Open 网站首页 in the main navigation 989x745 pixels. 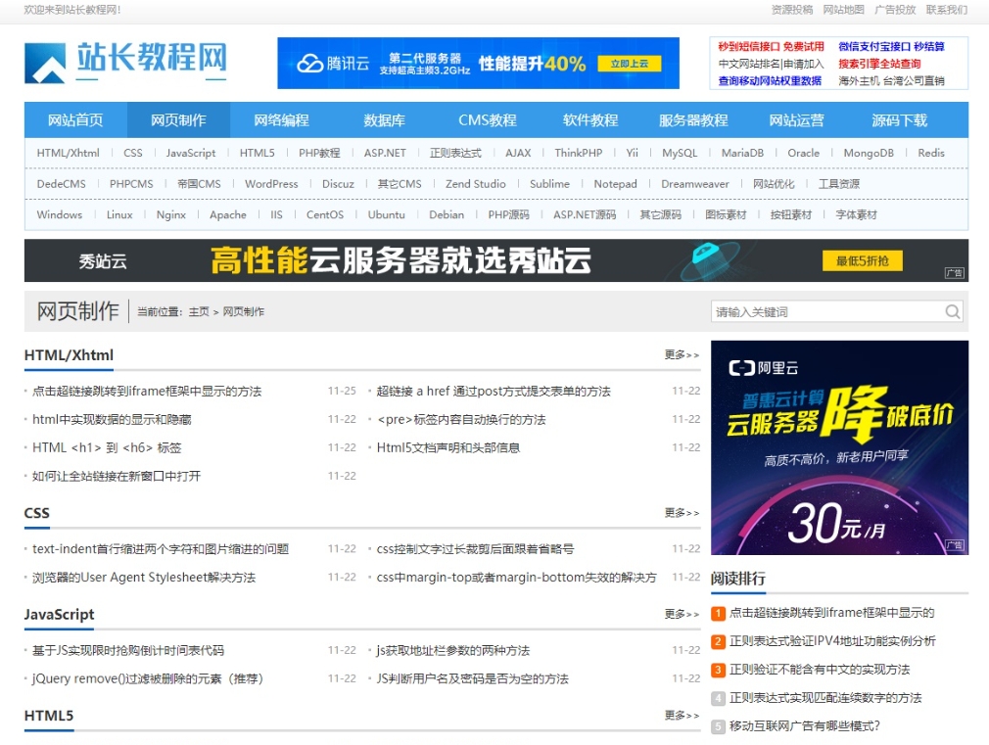click(75, 119)
